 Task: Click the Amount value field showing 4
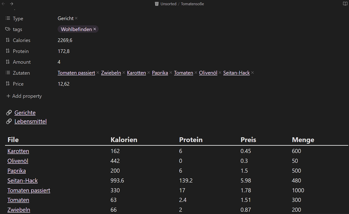tap(59, 62)
